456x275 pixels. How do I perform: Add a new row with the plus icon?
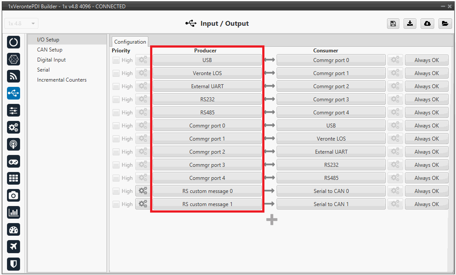[272, 220]
